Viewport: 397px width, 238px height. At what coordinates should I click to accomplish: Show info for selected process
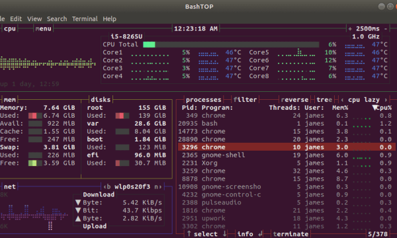pyautogui.click(x=245, y=234)
